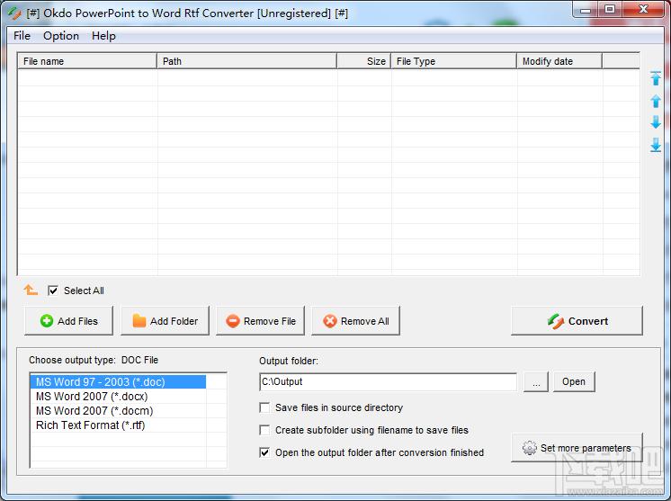
Task: Open the File menu
Action: point(22,36)
